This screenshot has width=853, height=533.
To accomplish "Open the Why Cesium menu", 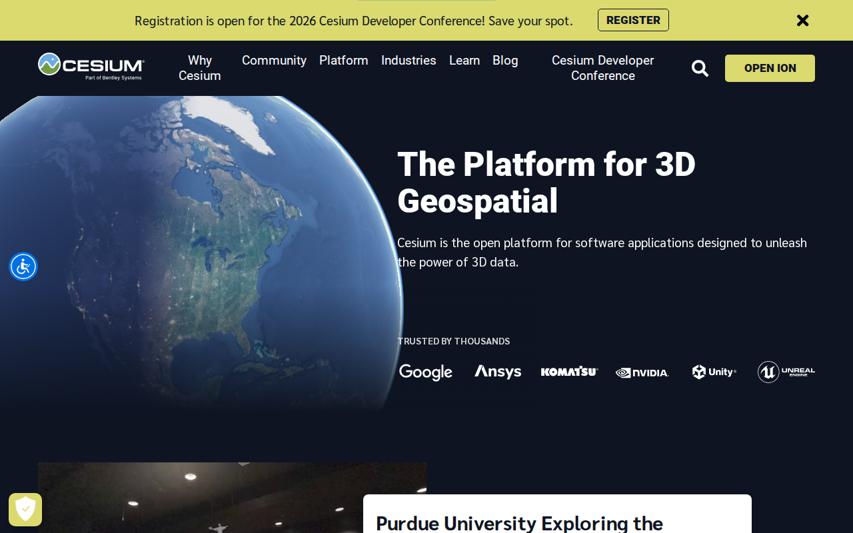I will pyautogui.click(x=200, y=68).
